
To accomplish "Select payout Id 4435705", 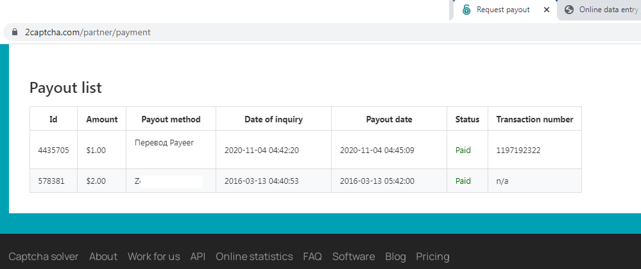I will click(53, 151).
